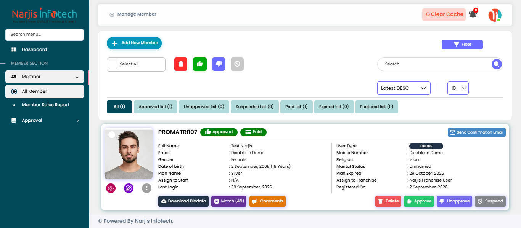
Task: Click the Dashboard grid icon in sidebar
Action: pos(14,49)
